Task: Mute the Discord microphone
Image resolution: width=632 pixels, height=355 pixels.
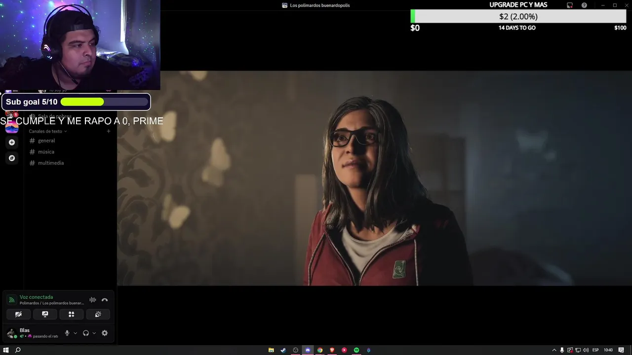Action: (67, 333)
